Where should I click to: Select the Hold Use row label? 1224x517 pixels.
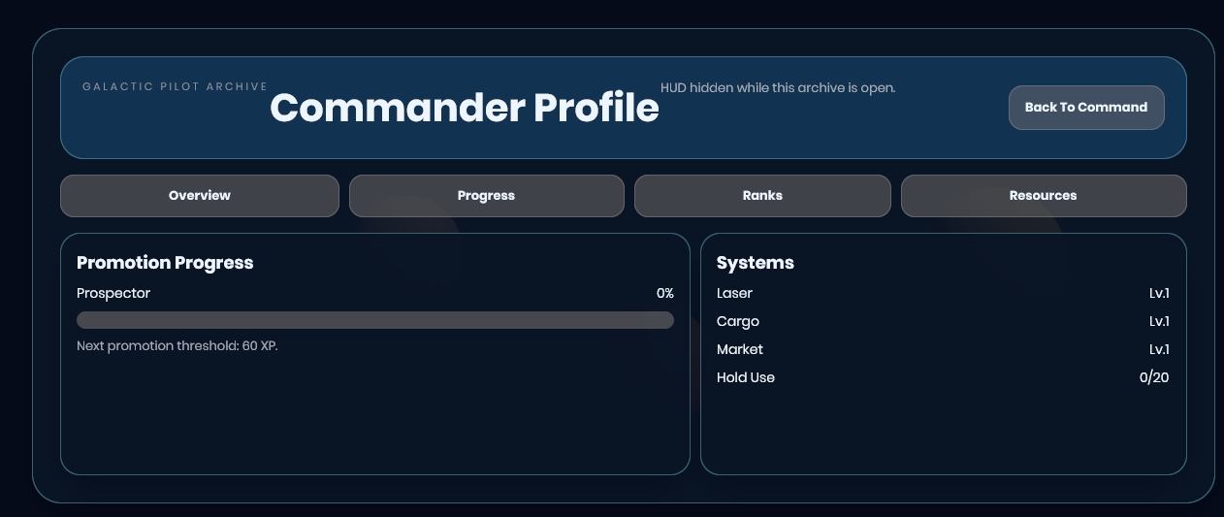(745, 377)
